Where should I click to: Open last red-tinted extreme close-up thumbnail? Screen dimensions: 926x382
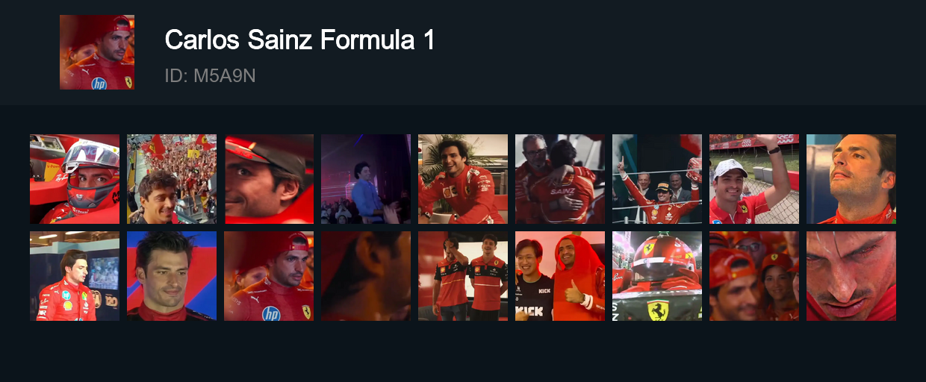tap(851, 276)
